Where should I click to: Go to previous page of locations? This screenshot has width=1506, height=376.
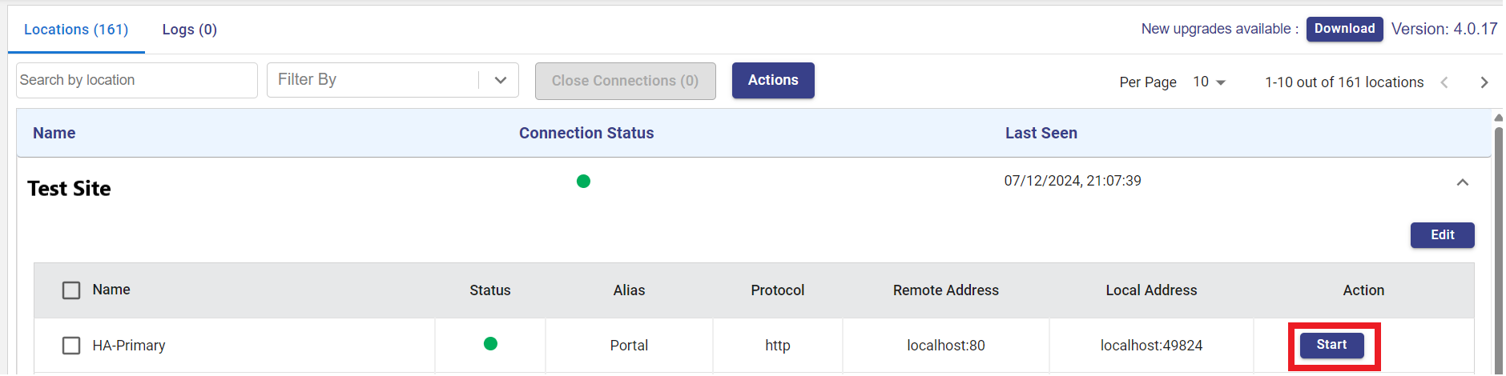(x=1444, y=82)
